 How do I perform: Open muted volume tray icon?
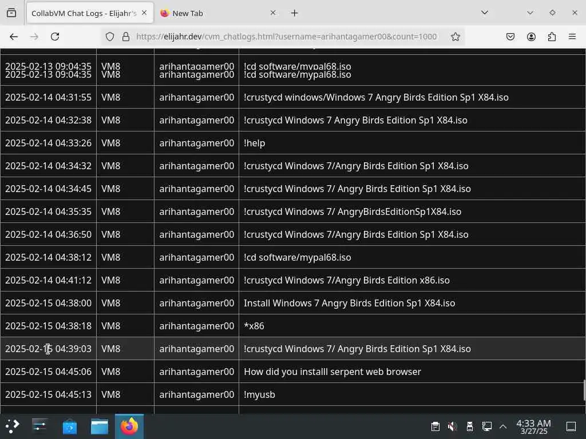point(452,426)
